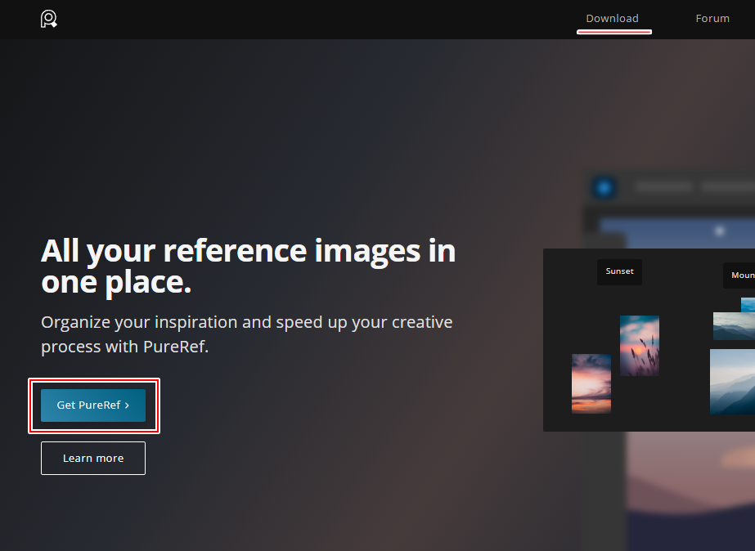Select the partially visible Mountain label
Screen dimensions: 755x551
[740, 275]
